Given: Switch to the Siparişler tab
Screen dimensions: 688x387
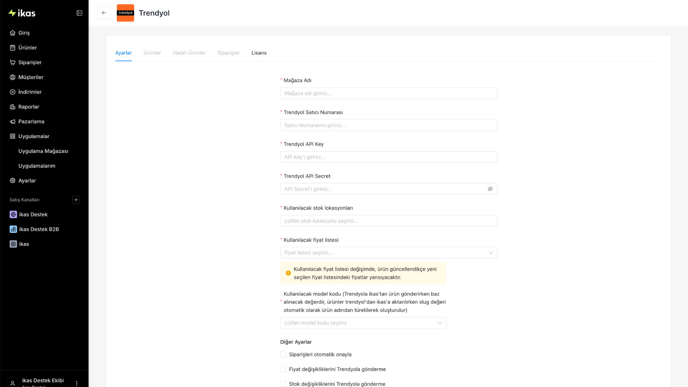Looking at the screenshot, I should coord(229,53).
